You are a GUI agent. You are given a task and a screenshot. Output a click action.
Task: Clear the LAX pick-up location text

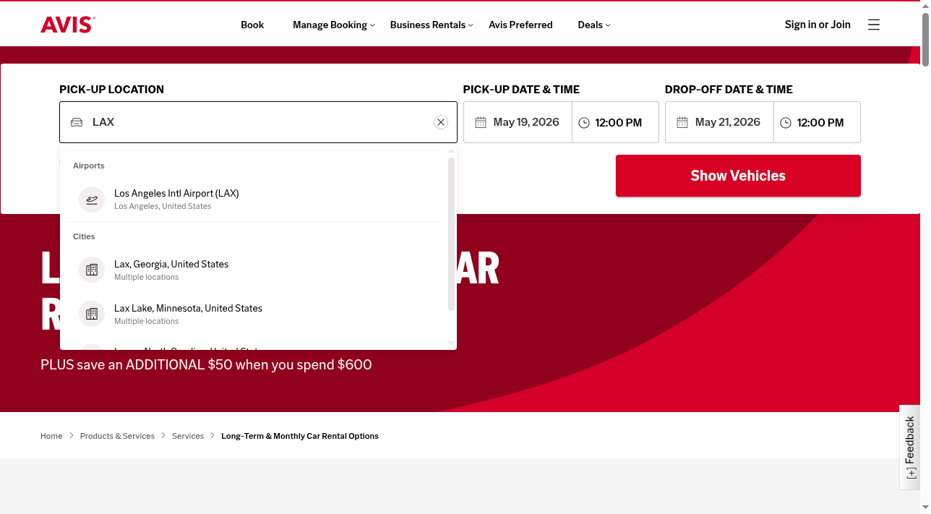click(441, 122)
